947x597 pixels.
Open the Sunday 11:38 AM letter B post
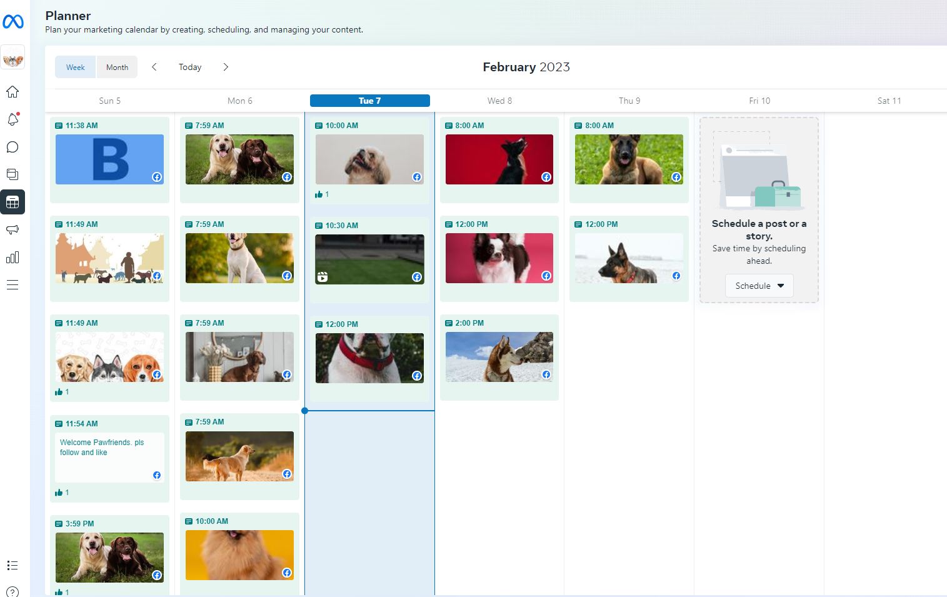tap(109, 159)
